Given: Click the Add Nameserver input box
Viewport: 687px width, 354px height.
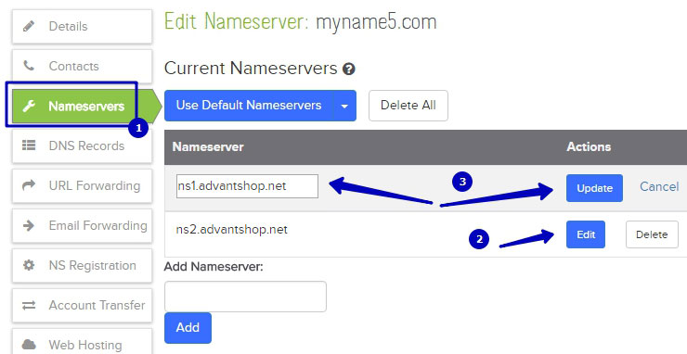Looking at the screenshot, I should coord(245,297).
